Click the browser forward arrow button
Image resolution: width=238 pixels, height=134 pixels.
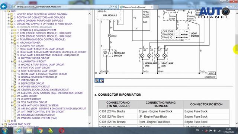pos(10,7)
